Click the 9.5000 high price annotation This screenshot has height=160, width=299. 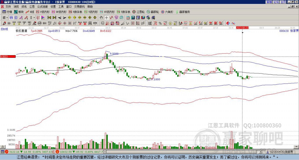coord(114,54)
